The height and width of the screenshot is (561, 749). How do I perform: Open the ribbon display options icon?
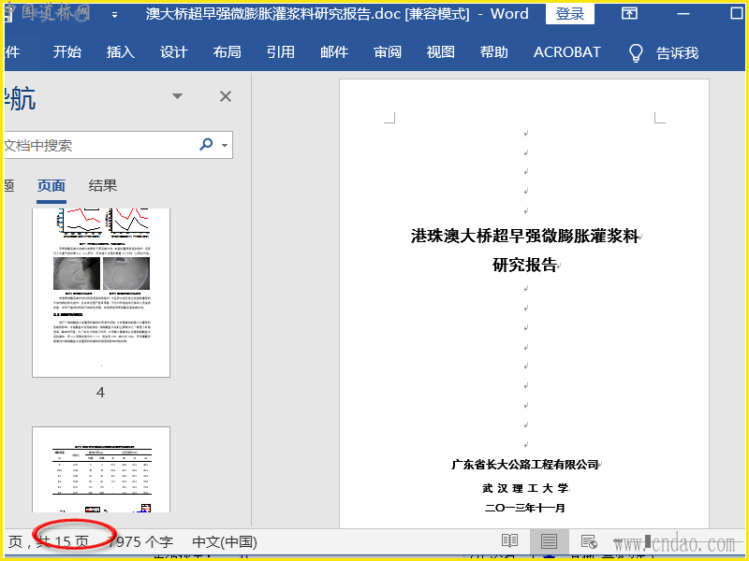click(629, 13)
